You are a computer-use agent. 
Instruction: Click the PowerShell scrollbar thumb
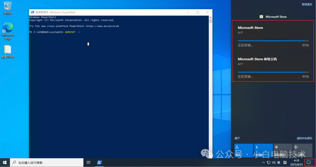210,21
